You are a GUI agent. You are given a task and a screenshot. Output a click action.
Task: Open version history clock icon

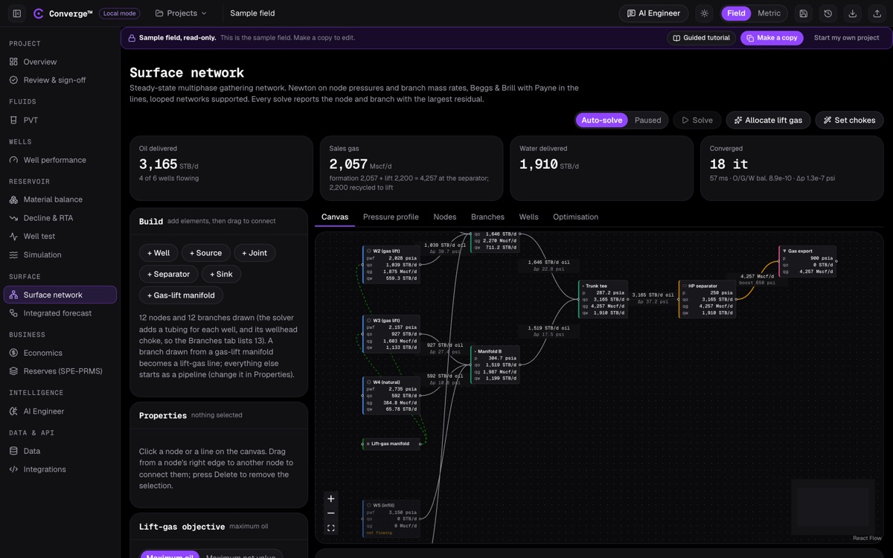click(x=828, y=13)
